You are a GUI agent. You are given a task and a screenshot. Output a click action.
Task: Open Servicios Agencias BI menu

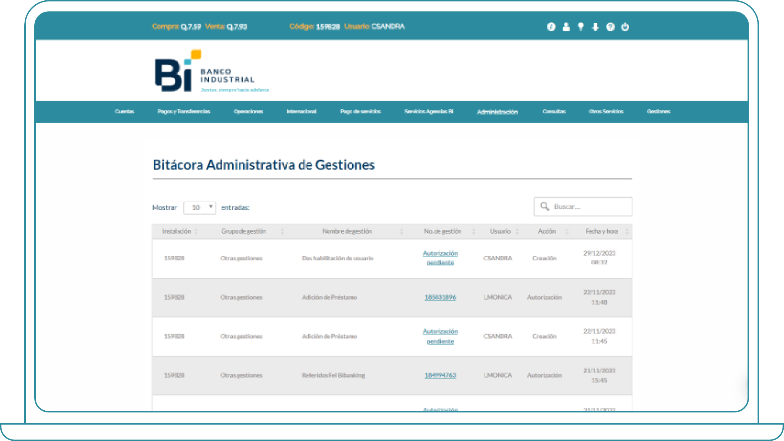tap(429, 111)
